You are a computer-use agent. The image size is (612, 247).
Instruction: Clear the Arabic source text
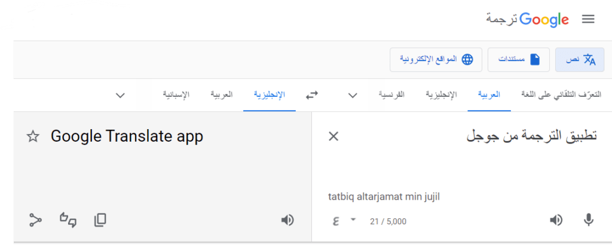tap(333, 136)
